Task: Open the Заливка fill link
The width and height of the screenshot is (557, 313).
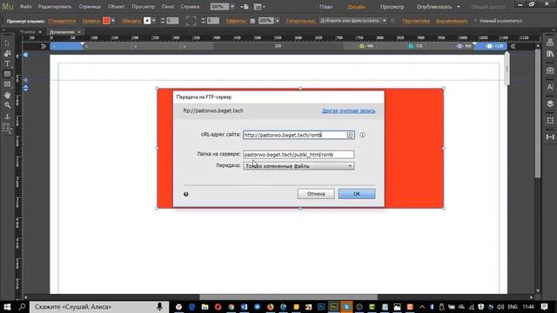Action: [x=91, y=21]
